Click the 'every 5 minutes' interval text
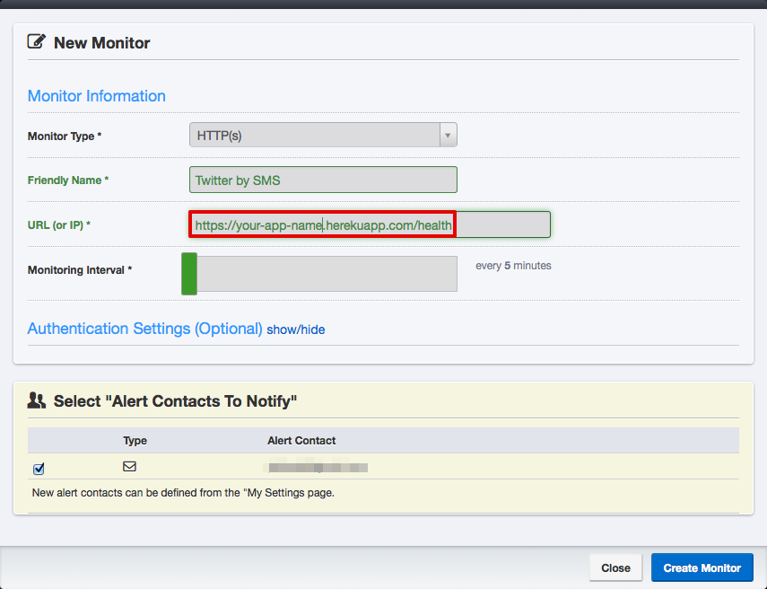The width and height of the screenshot is (767, 589). coord(513,266)
